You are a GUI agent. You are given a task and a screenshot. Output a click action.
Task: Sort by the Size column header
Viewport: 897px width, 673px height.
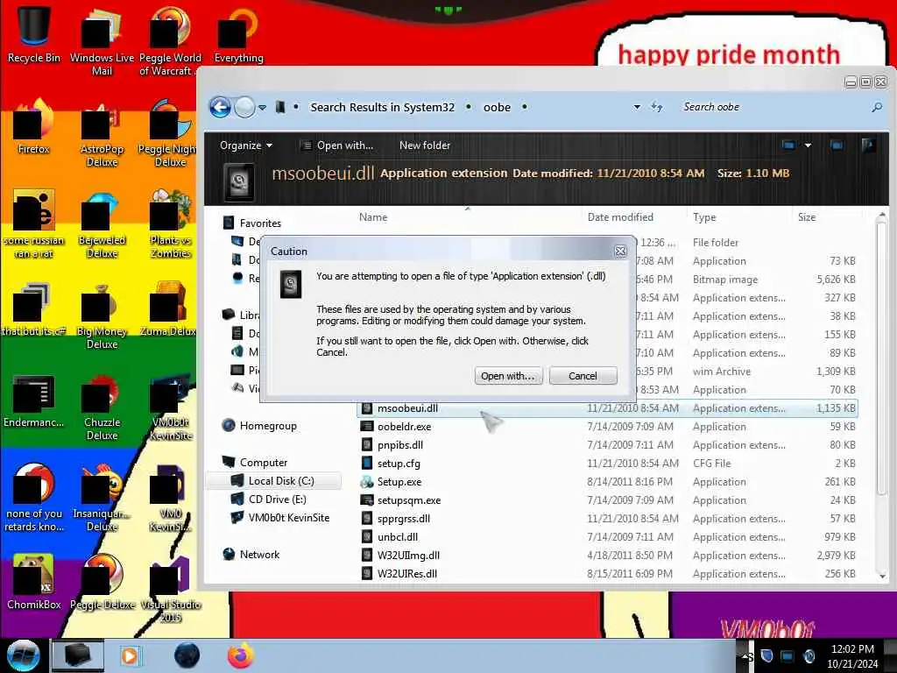(807, 217)
